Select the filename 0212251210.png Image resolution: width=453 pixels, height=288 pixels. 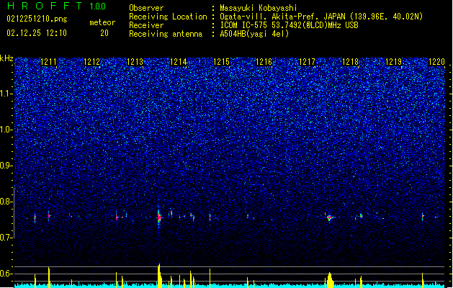click(37, 19)
